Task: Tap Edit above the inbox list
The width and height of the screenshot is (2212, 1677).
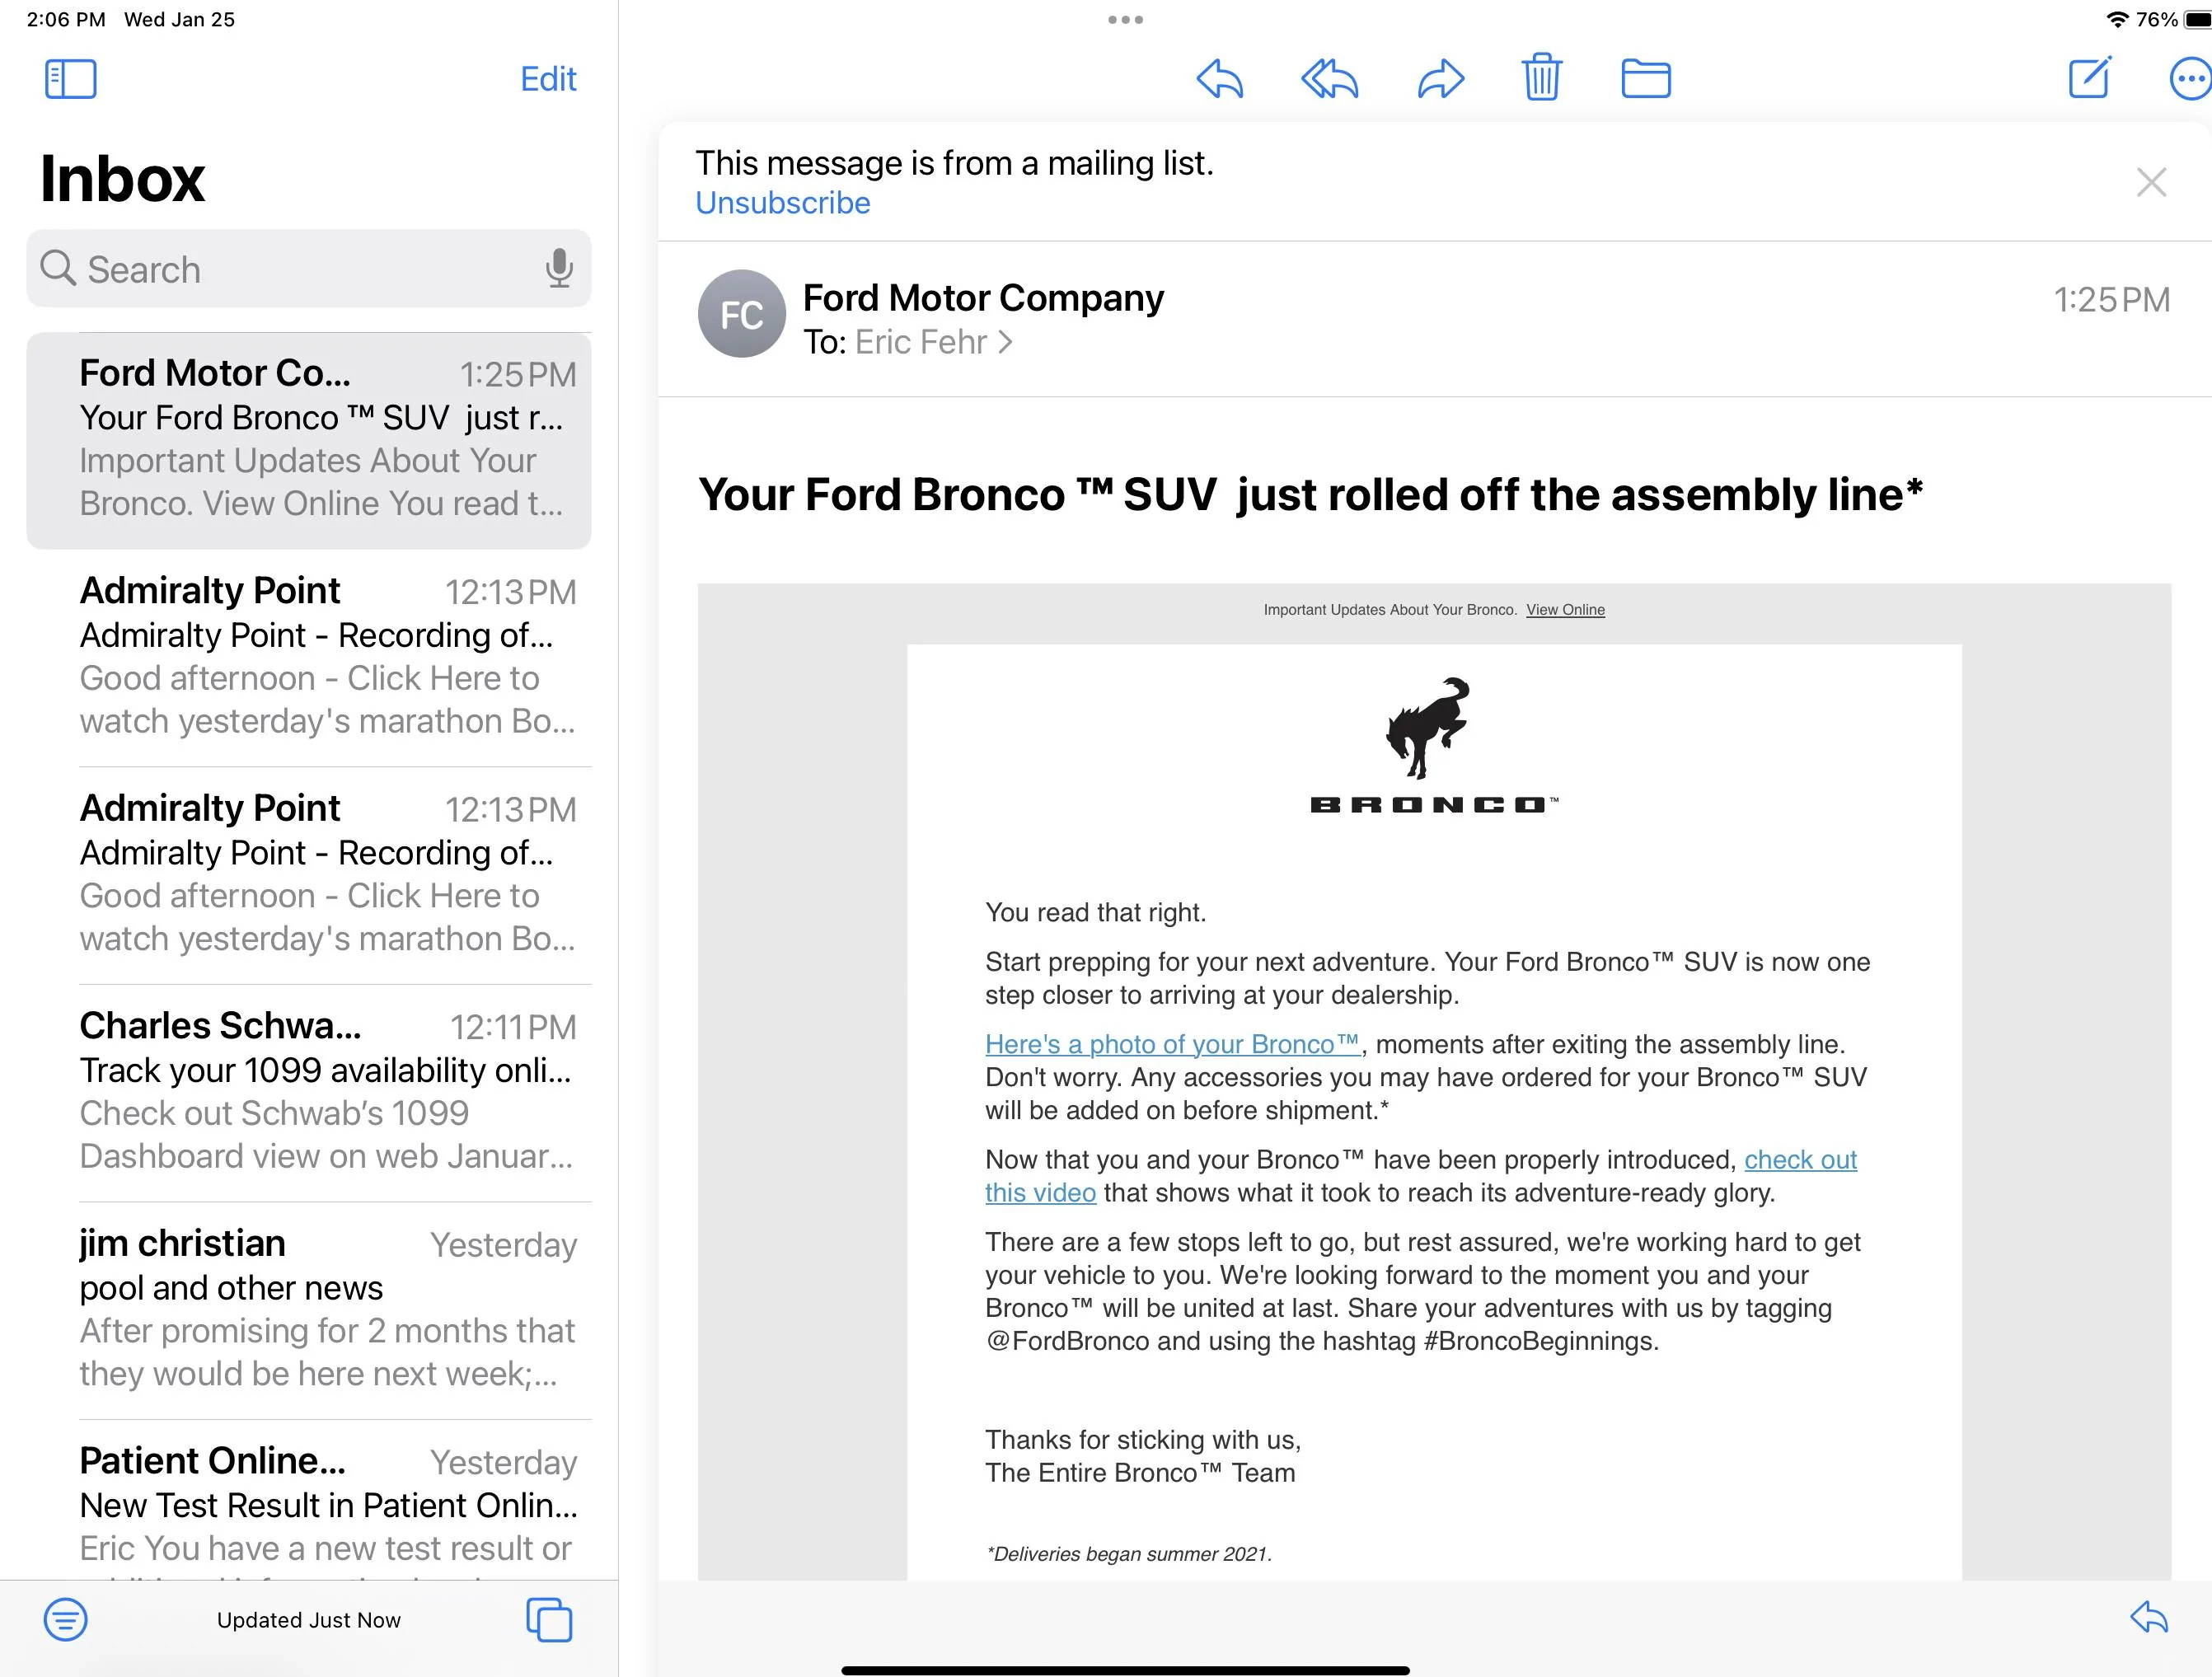Action: point(548,79)
